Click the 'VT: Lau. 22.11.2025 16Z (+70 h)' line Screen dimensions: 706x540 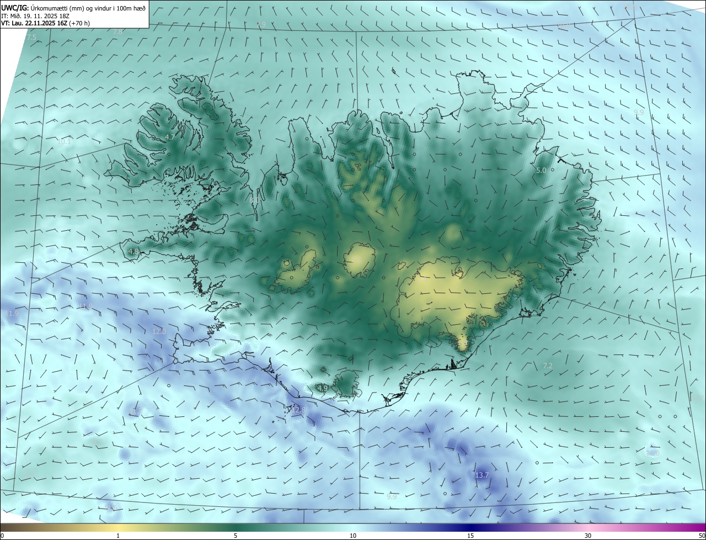coord(46,23)
